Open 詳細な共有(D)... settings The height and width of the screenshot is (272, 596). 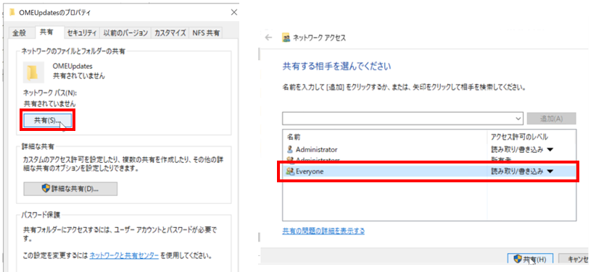[x=70, y=189]
